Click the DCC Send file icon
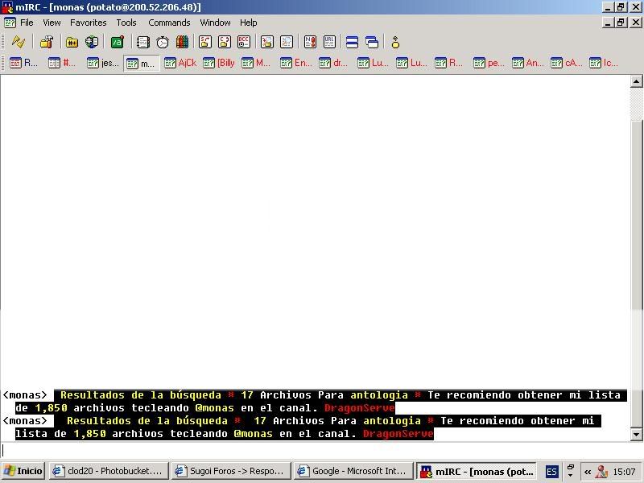This screenshot has width=644, height=483. (x=205, y=42)
